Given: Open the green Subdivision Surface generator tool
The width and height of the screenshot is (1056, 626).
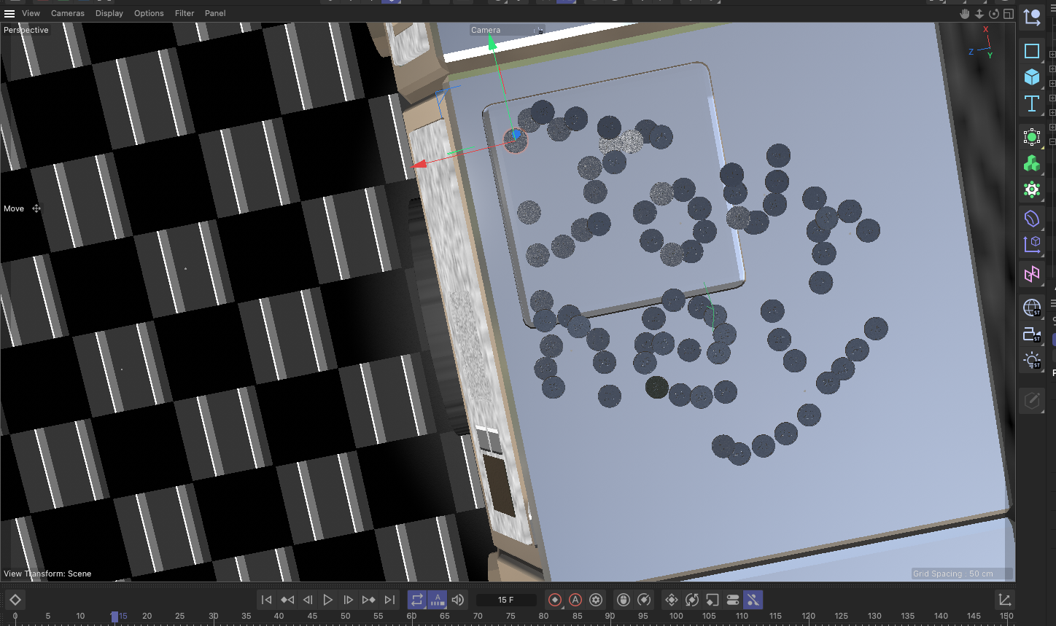Looking at the screenshot, I should click(x=1032, y=137).
